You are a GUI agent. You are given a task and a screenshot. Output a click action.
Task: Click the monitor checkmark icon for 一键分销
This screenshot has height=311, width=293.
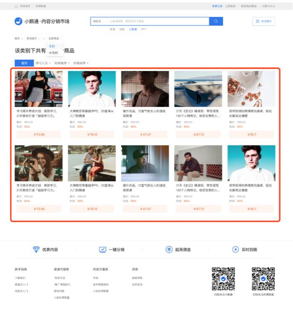click(x=102, y=249)
